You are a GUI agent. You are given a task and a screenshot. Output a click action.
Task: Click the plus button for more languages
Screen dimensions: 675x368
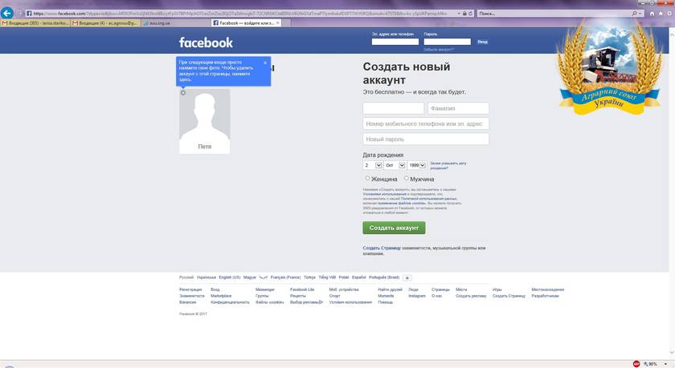pyautogui.click(x=407, y=278)
